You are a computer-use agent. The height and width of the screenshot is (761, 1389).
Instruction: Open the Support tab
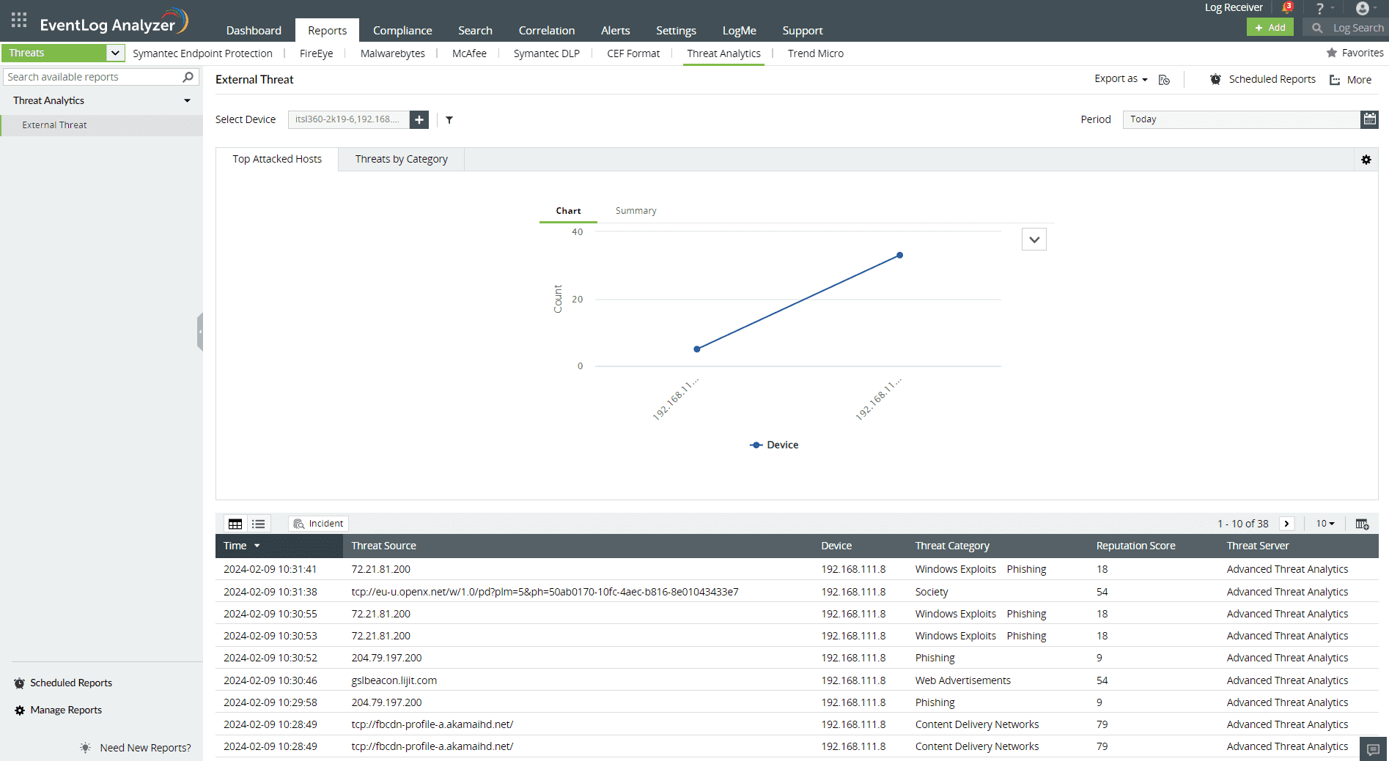pos(803,30)
